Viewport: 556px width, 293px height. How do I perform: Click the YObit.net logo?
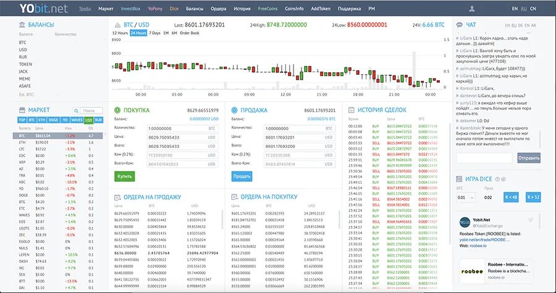pyautogui.click(x=44, y=9)
